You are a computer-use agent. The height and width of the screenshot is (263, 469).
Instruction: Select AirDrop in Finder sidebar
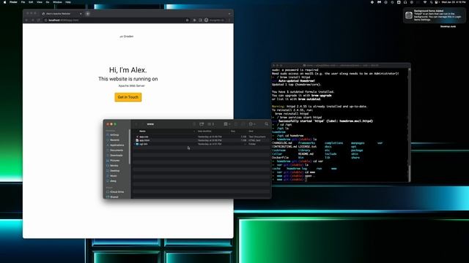[x=114, y=135]
